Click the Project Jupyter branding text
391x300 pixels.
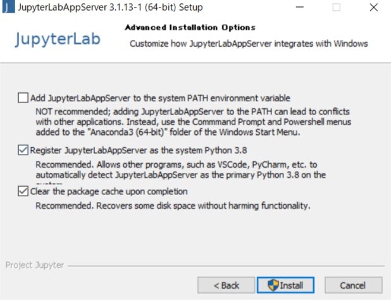click(35, 265)
